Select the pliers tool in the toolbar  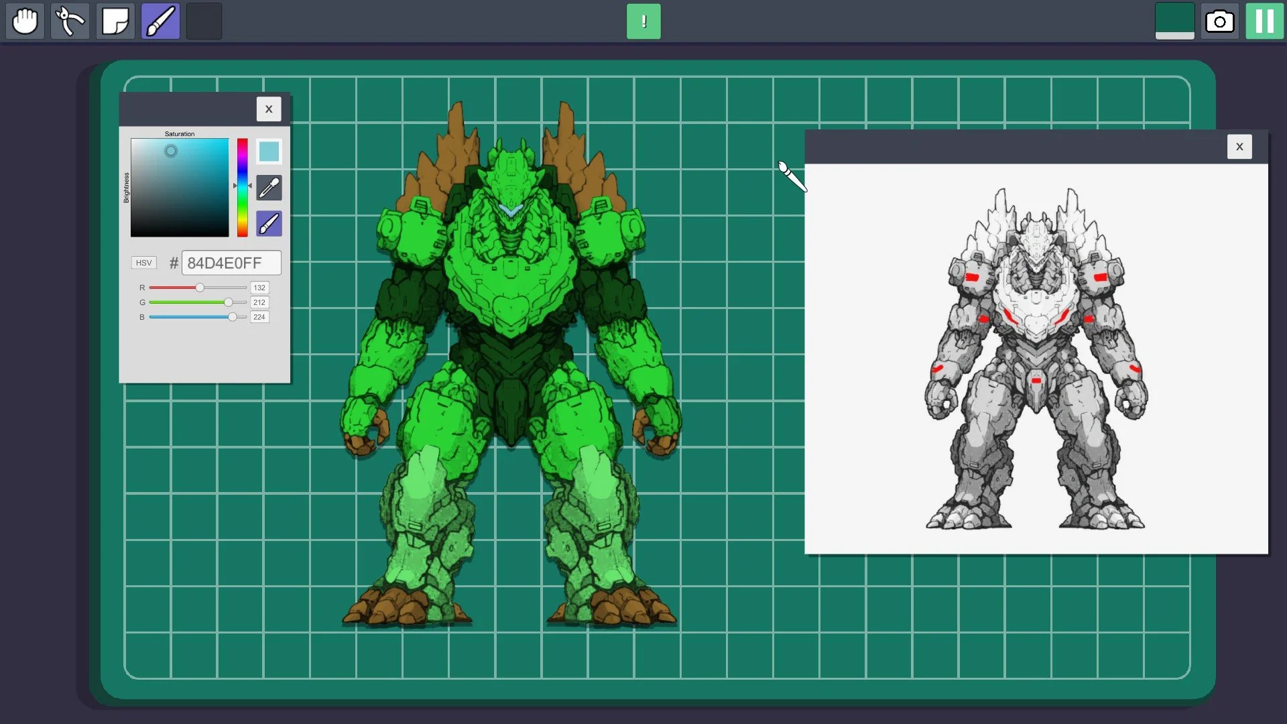coord(70,21)
